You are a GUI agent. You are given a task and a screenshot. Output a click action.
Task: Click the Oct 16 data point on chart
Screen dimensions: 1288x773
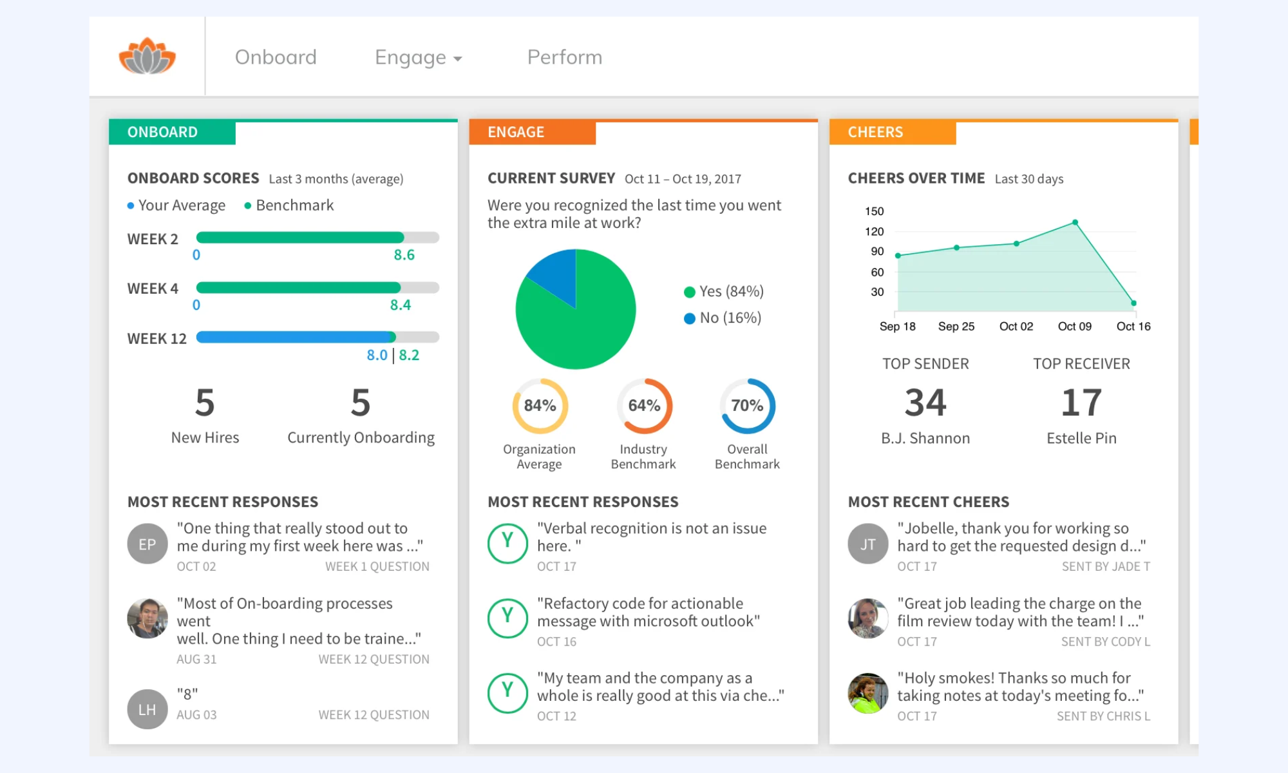click(x=1133, y=303)
